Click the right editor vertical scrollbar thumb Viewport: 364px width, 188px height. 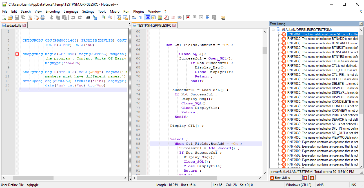coord(265,51)
